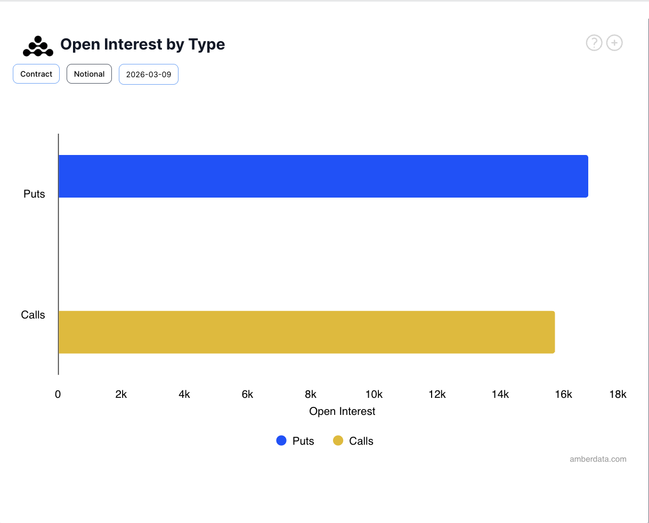Click the help question mark icon
The height and width of the screenshot is (523, 649).
pyautogui.click(x=594, y=43)
